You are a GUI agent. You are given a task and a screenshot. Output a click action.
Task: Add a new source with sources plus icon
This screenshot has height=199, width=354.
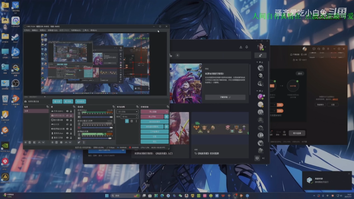point(52,142)
